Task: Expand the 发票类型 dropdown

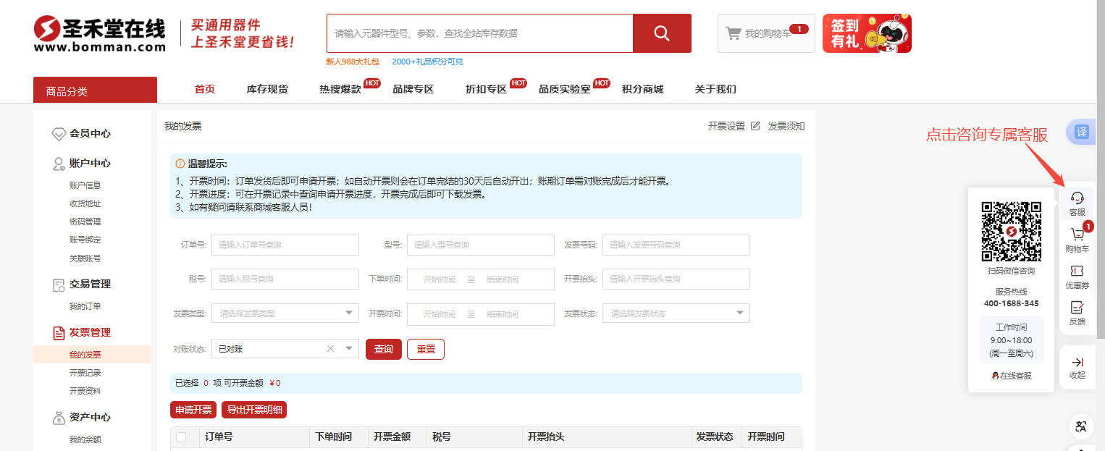Action: [x=348, y=313]
